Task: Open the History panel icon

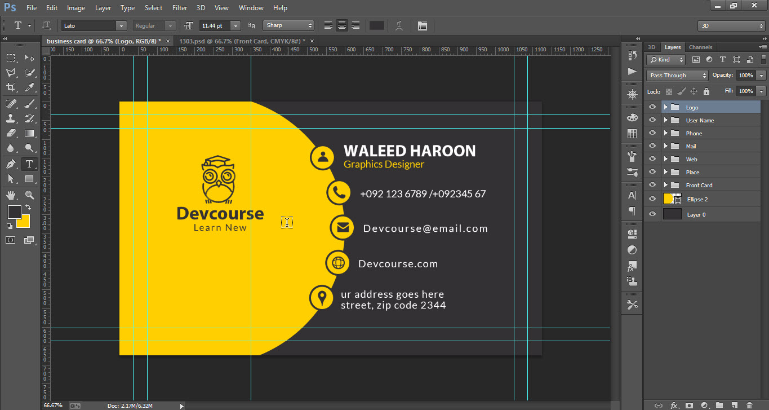Action: [632, 56]
